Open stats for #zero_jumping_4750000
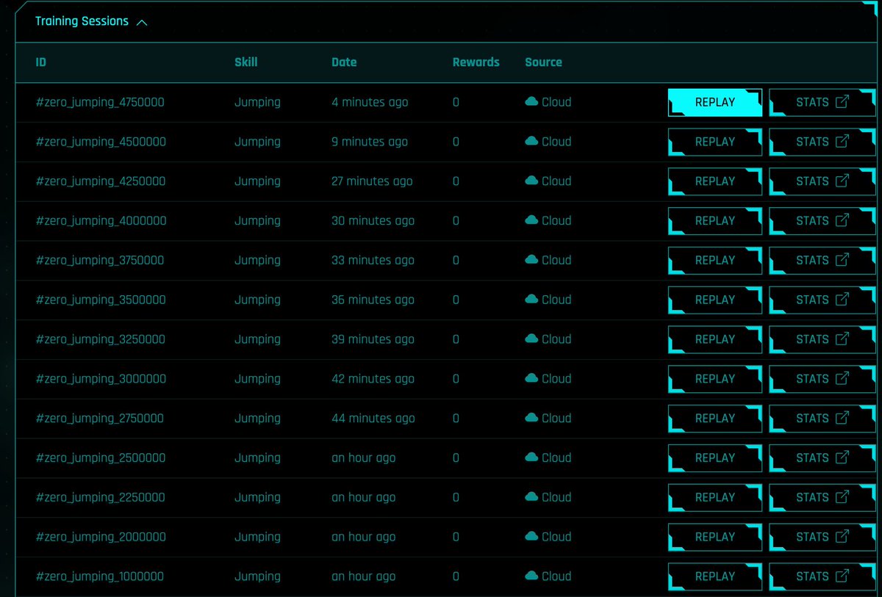Viewport: 882px width, 597px height. tap(822, 103)
